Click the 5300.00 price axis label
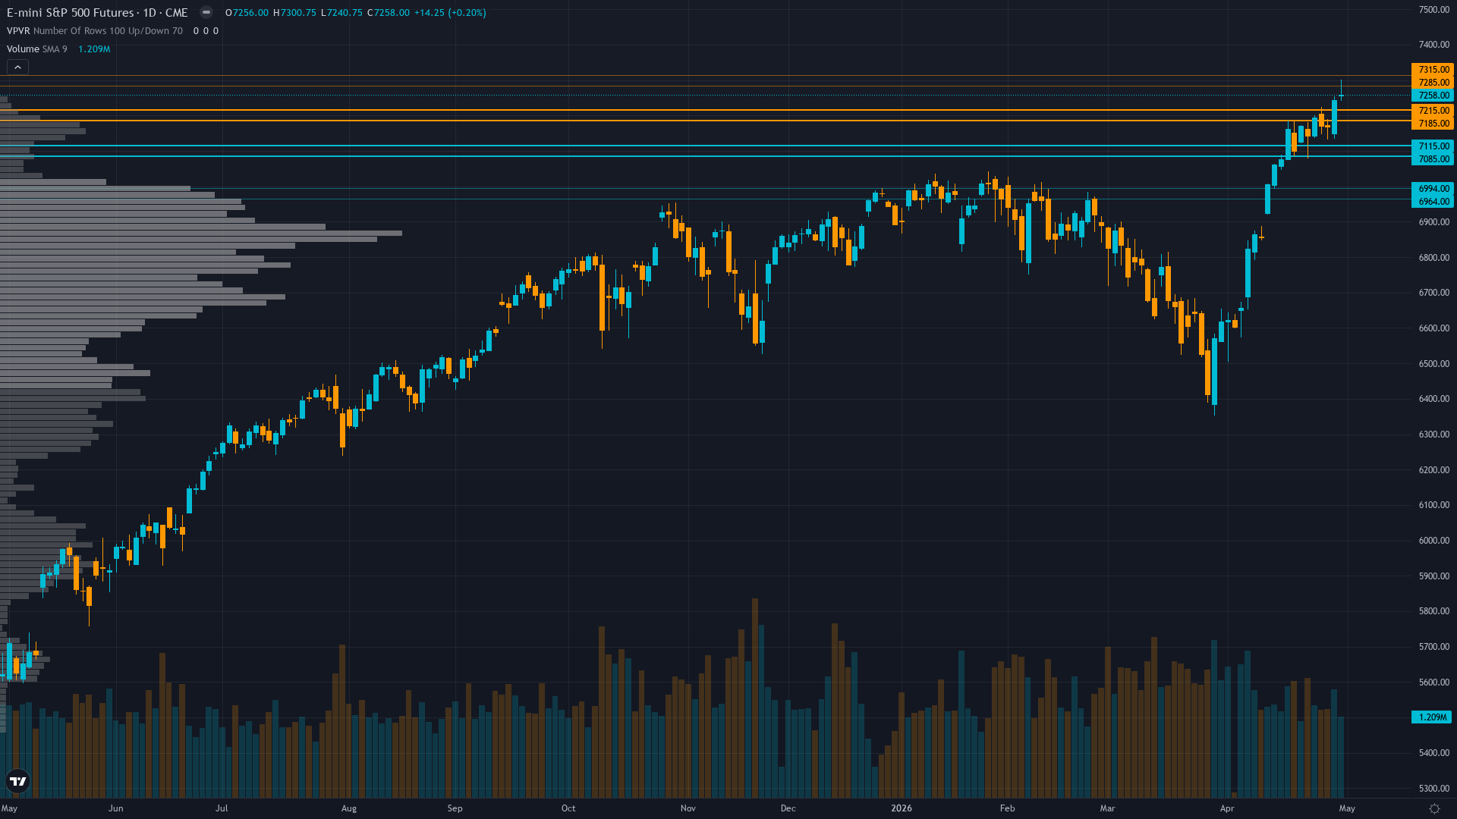Image resolution: width=1457 pixels, height=819 pixels. pos(1434,789)
